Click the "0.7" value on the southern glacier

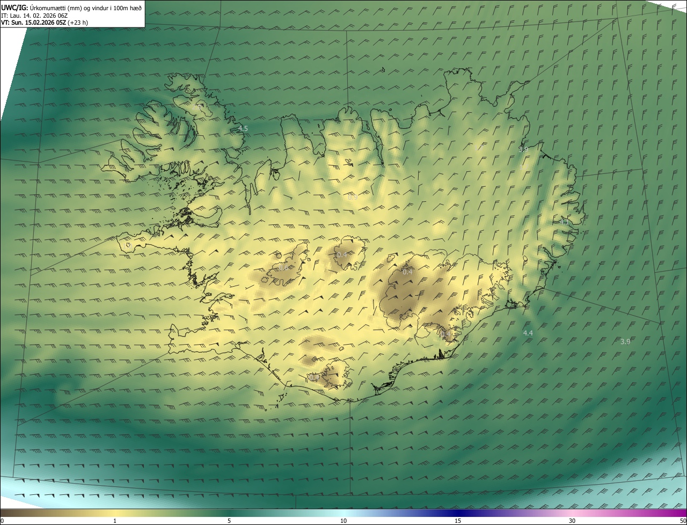tap(315, 378)
